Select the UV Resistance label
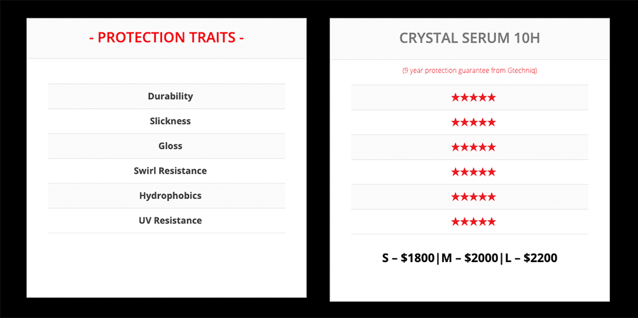 pos(170,221)
